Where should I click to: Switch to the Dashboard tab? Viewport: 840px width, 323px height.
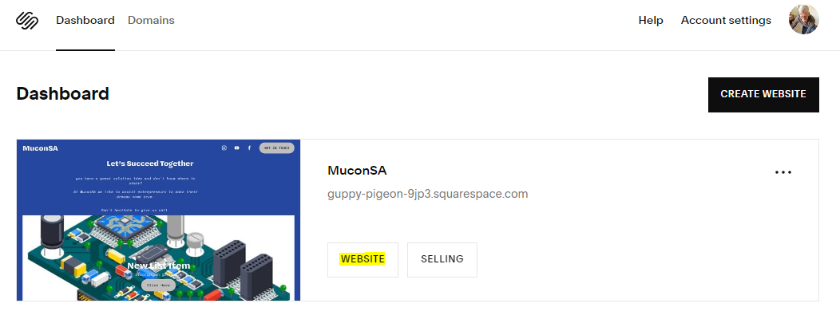pos(85,20)
